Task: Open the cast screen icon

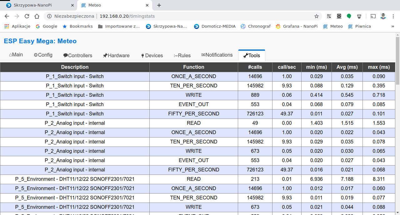Action: (373, 16)
